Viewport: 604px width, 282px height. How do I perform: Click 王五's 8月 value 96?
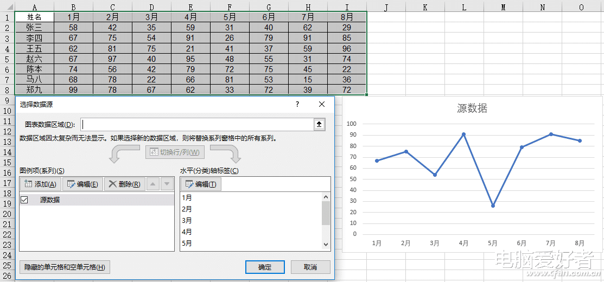pos(347,48)
